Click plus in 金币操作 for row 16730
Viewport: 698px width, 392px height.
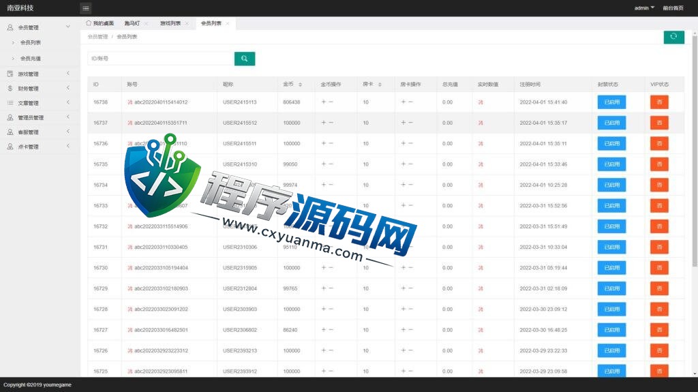point(324,268)
